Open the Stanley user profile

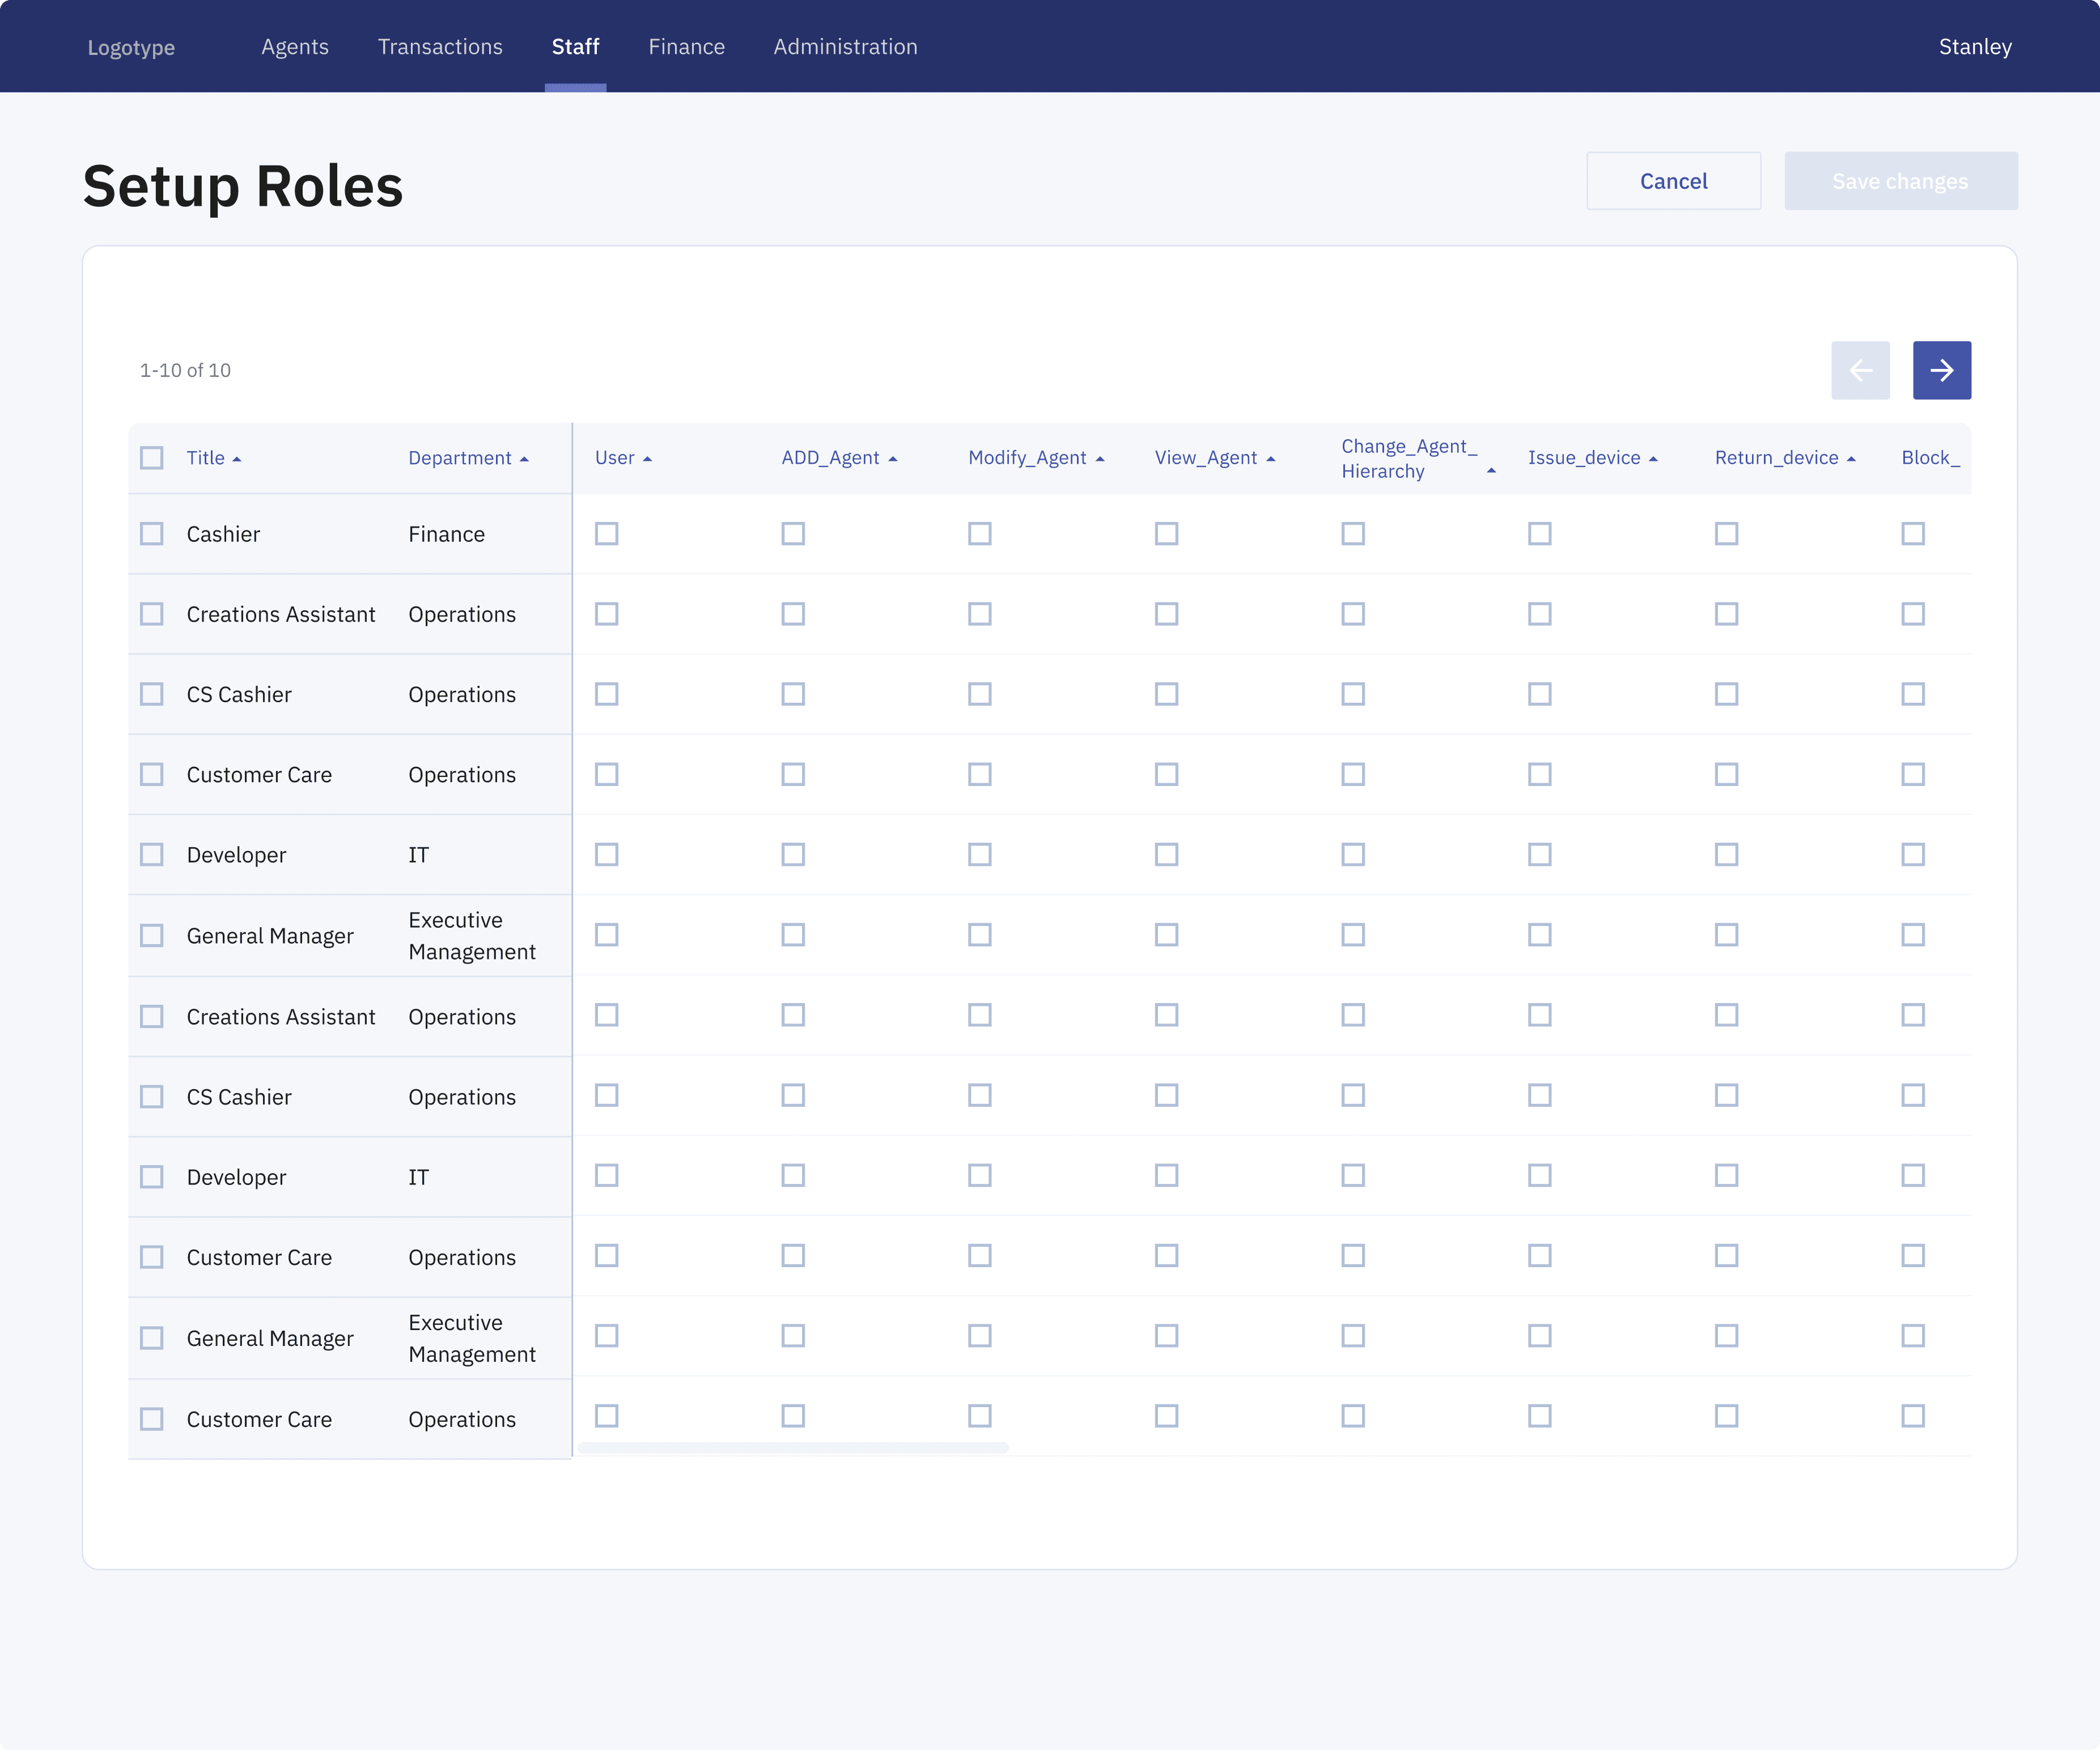pos(1974,47)
